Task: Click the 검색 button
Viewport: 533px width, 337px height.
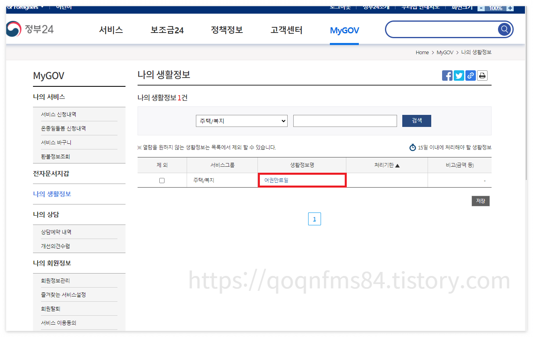Action: [417, 121]
